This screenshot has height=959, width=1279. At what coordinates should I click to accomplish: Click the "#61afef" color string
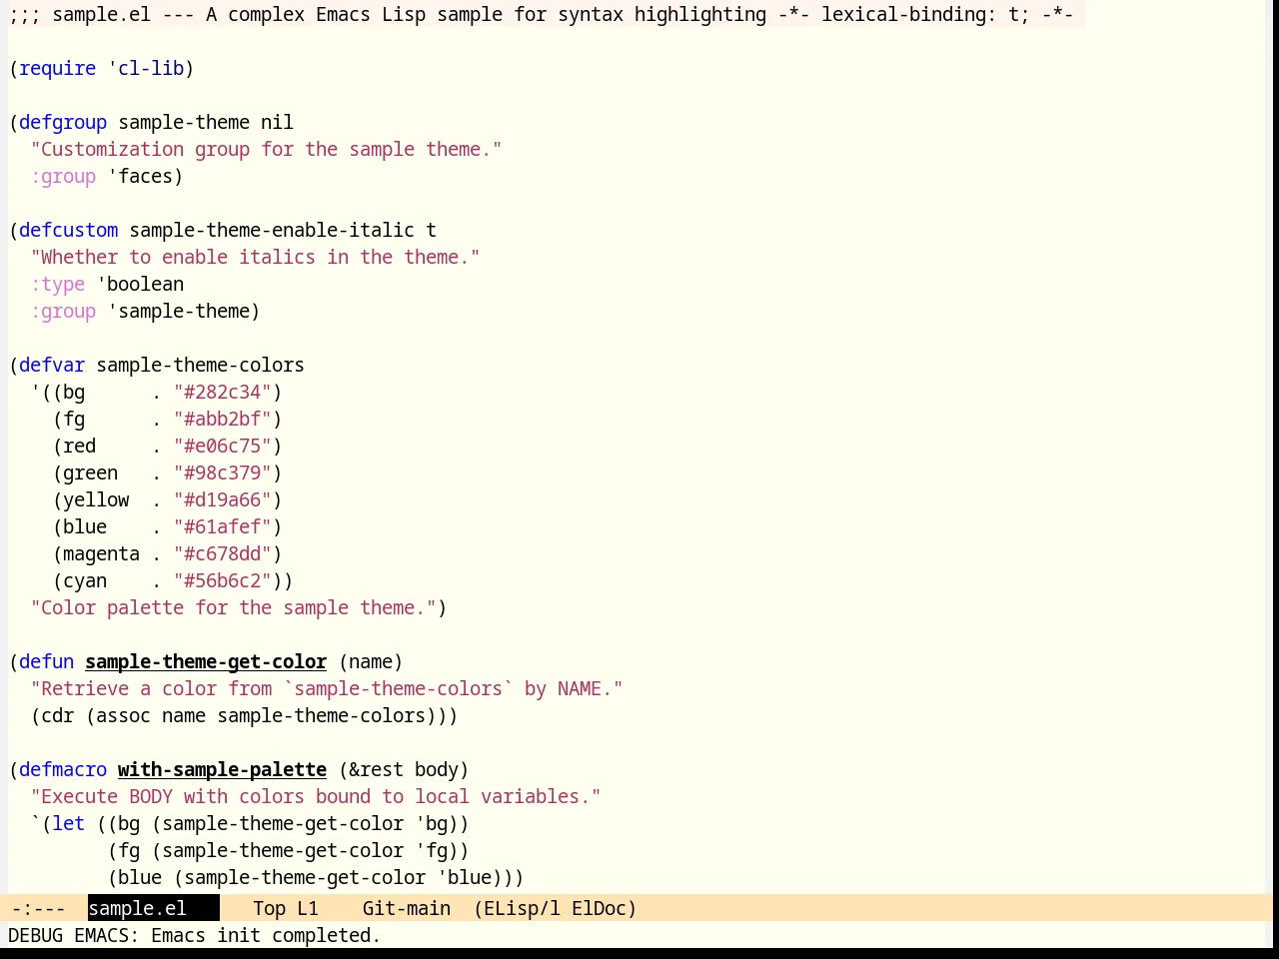click(x=223, y=526)
